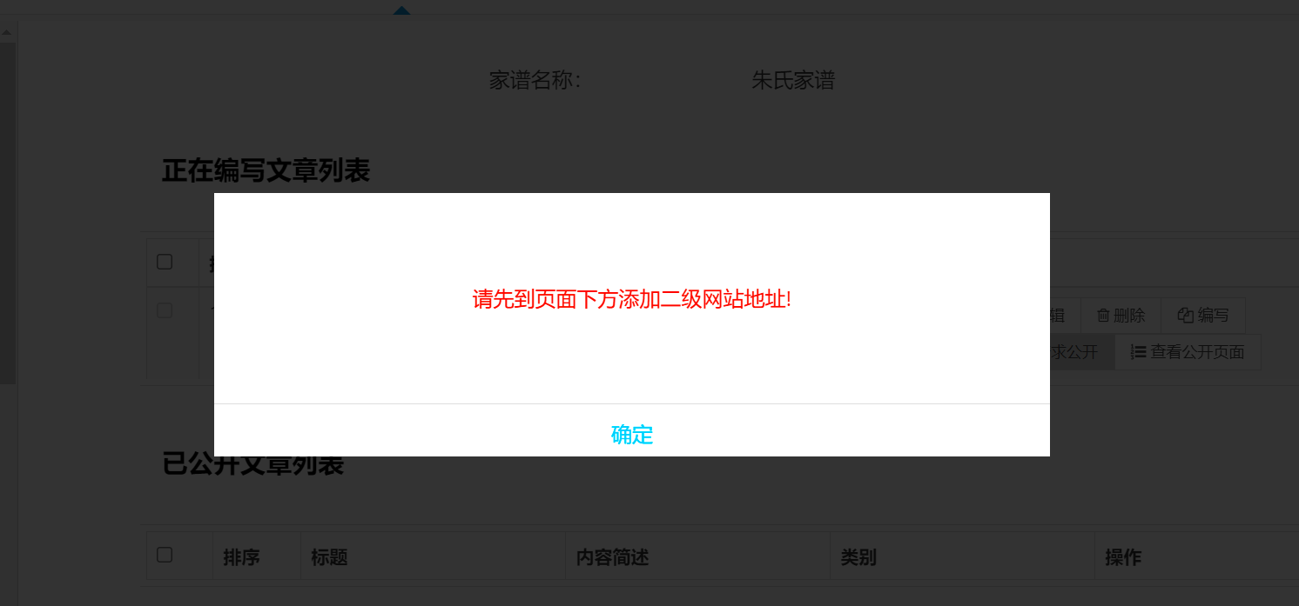Click the 类别 column header
Screen dimensions: 1299x606
(x=858, y=557)
